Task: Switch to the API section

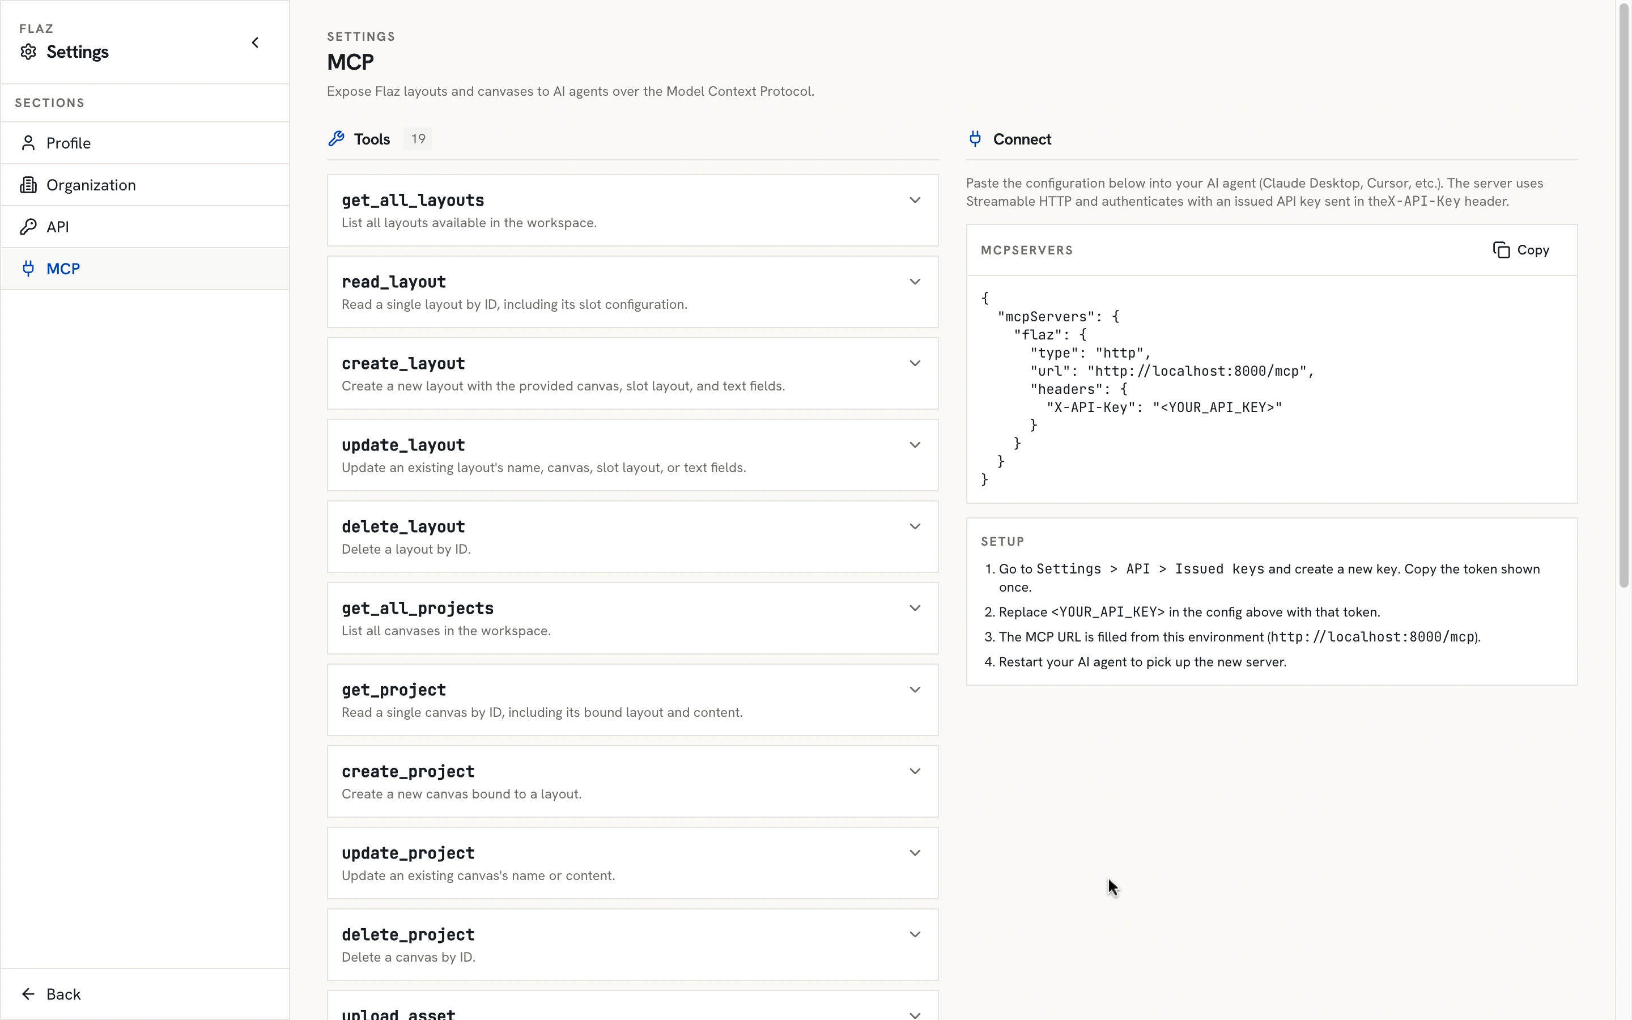Action: click(x=145, y=227)
